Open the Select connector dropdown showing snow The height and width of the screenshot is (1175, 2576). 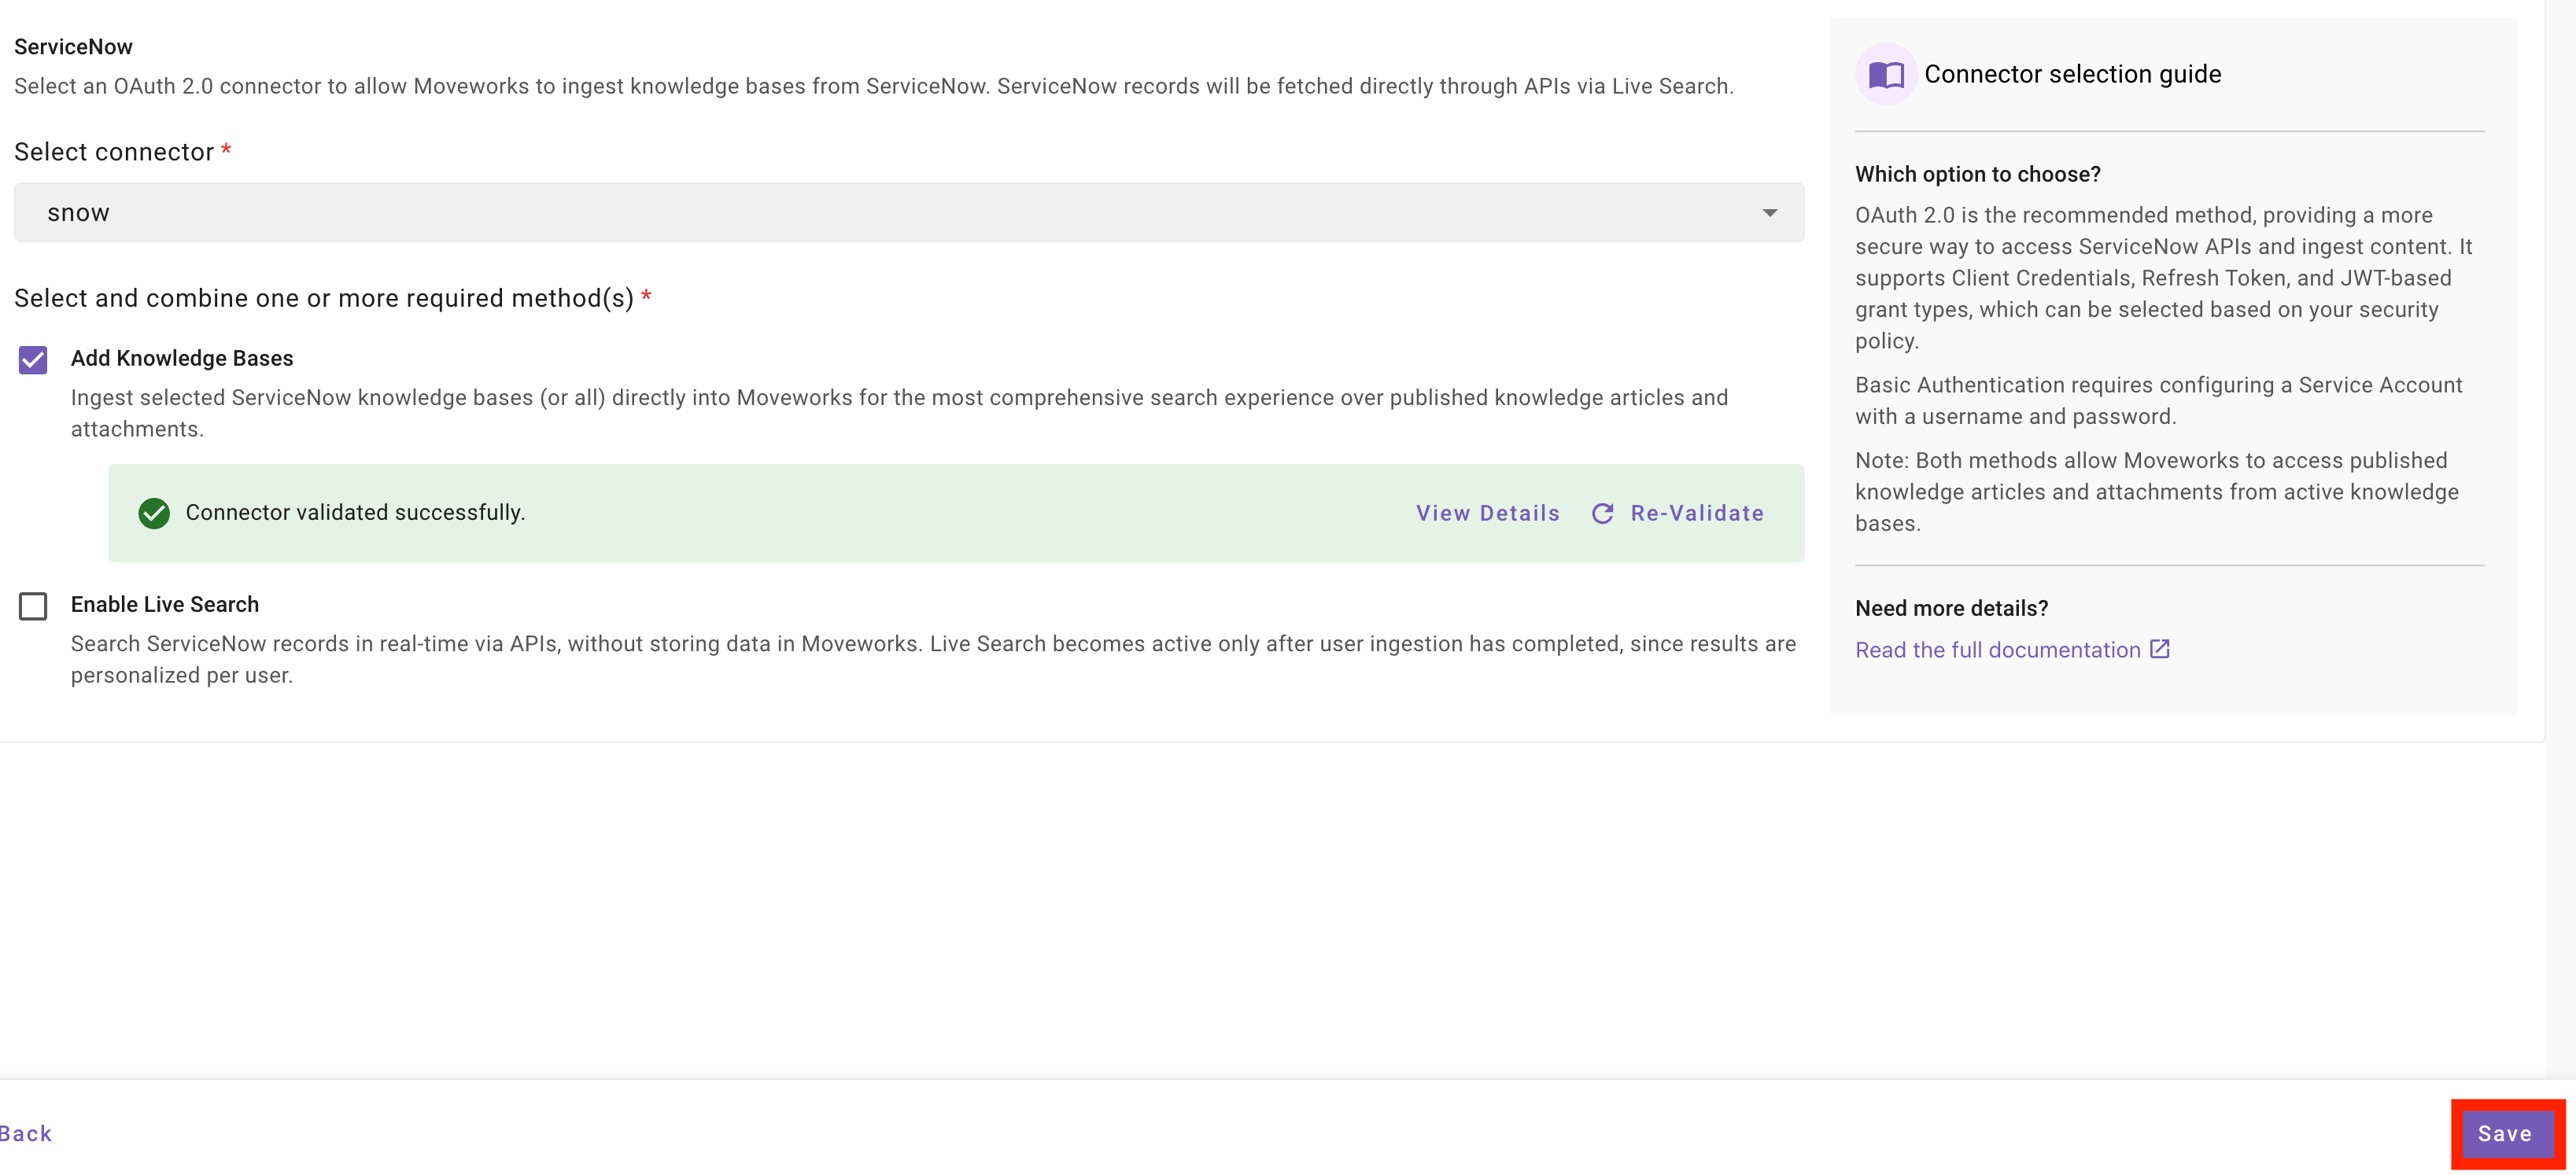(x=909, y=212)
